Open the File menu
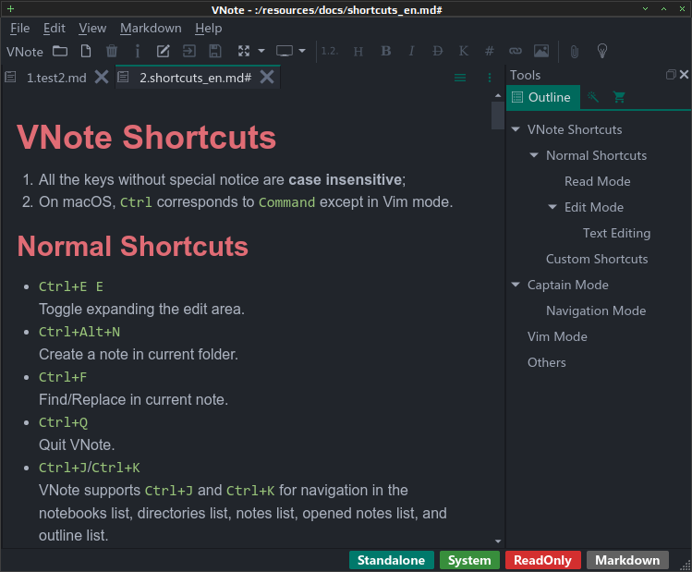692x572 pixels. (x=19, y=29)
